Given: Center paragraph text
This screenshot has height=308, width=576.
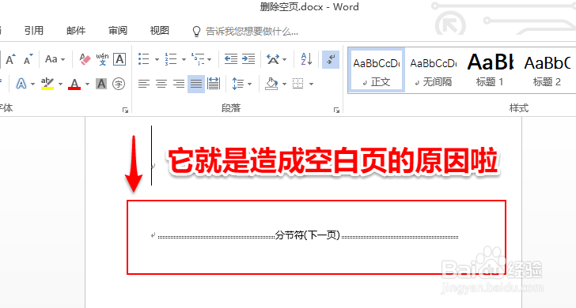Looking at the screenshot, I should (161, 84).
